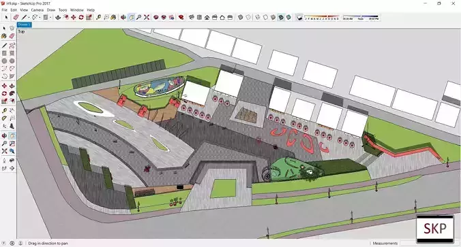Screen dimensions: 461x247
Task: Open the Tools menu
Action: coord(63,10)
